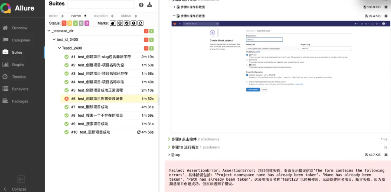Download suites data as CSV icon
The height and width of the screenshot is (192, 391).
150,5
